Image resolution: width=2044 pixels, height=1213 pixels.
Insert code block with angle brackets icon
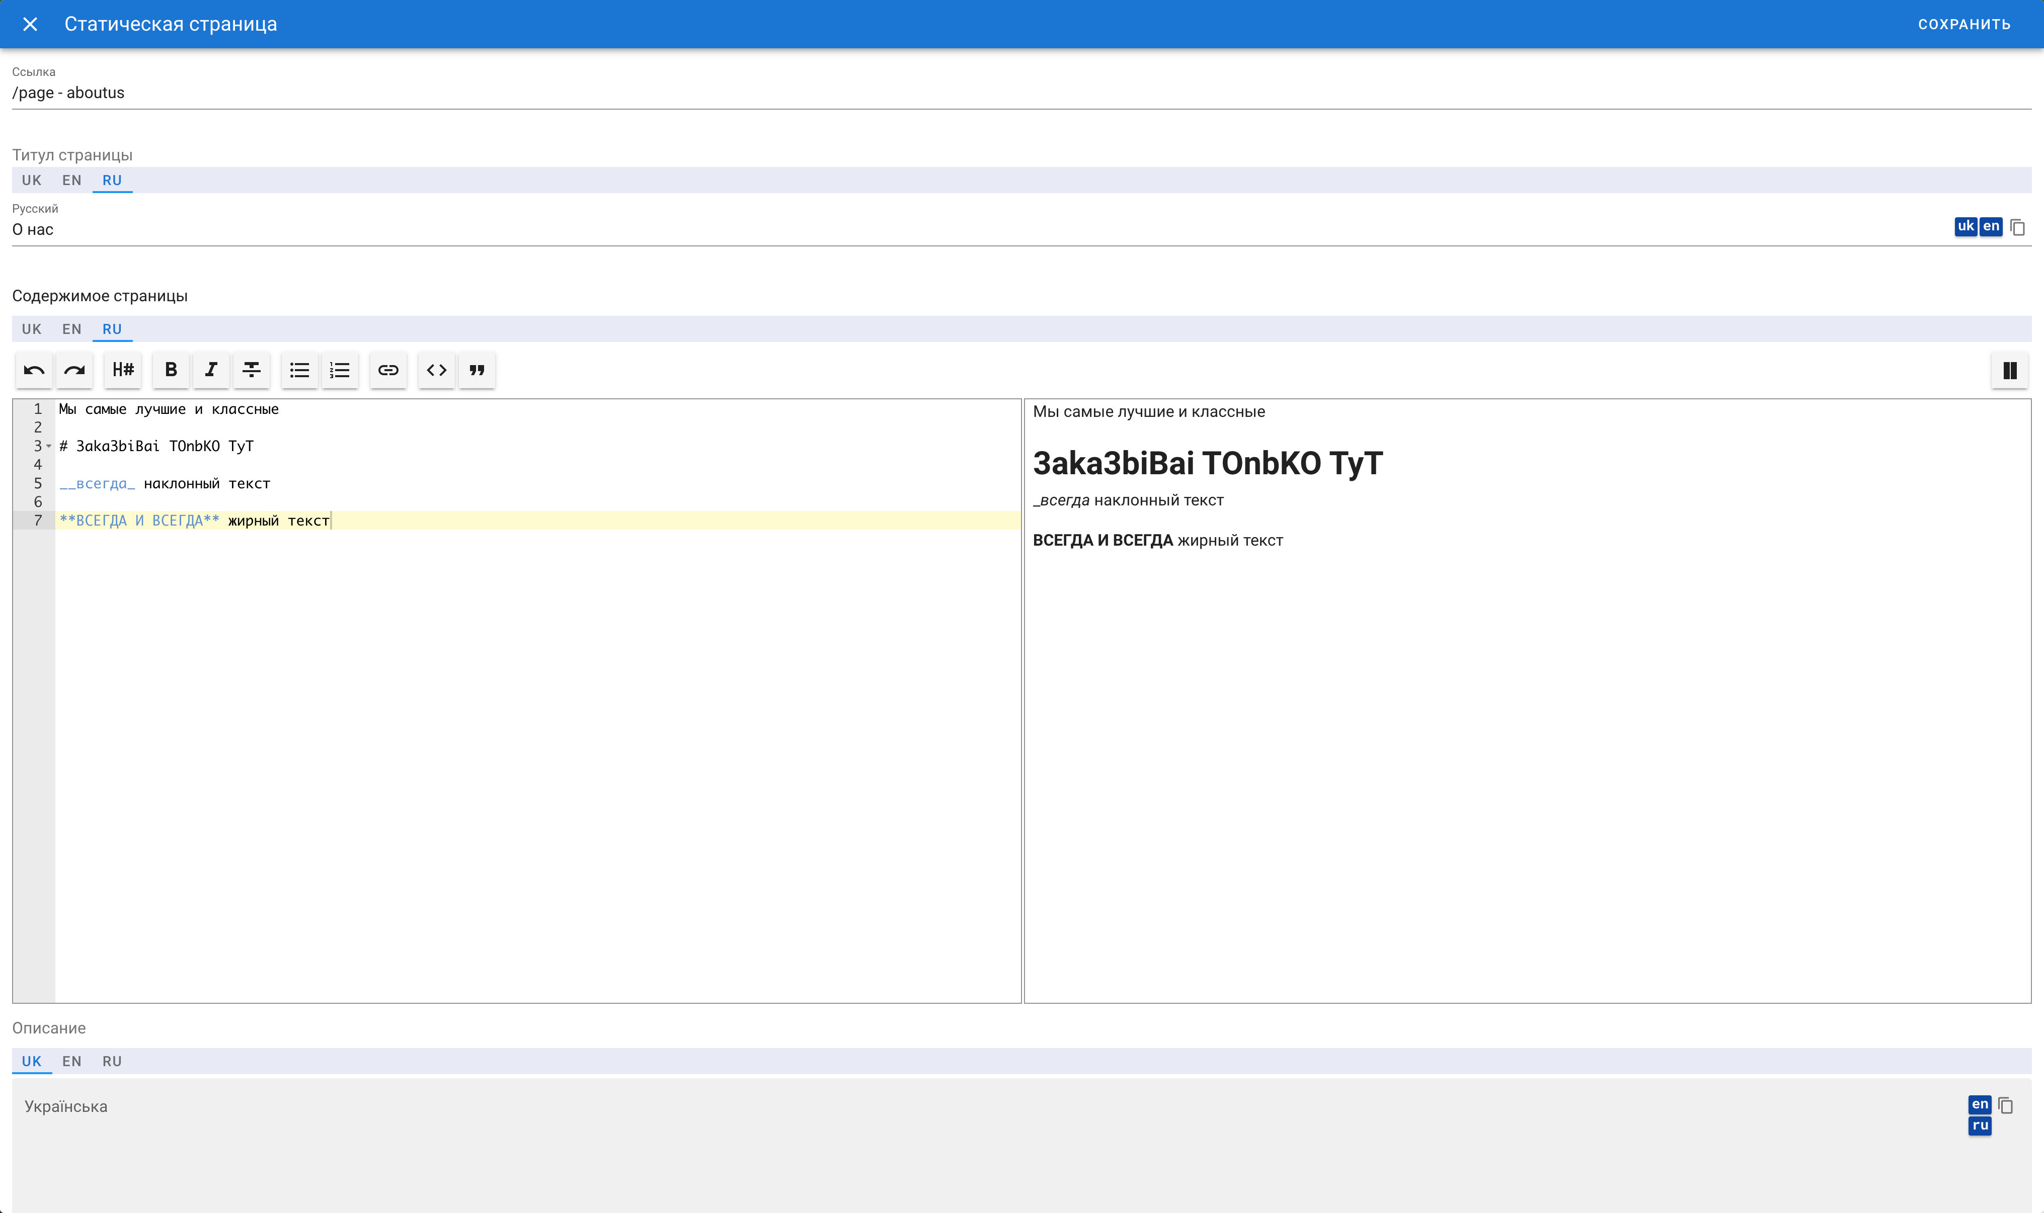pos(437,370)
